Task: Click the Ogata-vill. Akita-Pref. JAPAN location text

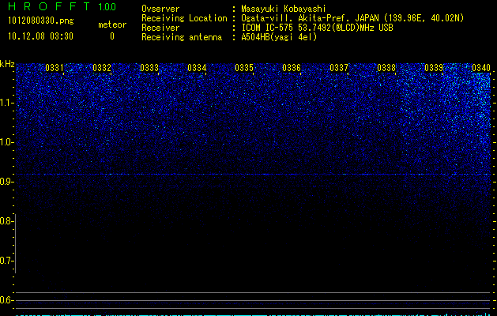Action: tap(352, 18)
